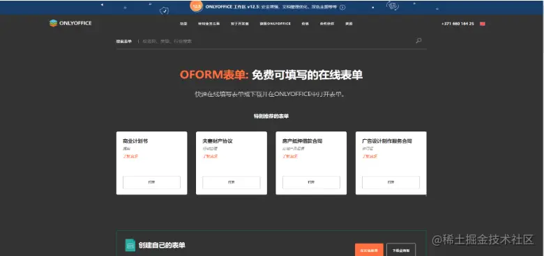Click the orange button in 创建自己的表单 section

(369, 250)
